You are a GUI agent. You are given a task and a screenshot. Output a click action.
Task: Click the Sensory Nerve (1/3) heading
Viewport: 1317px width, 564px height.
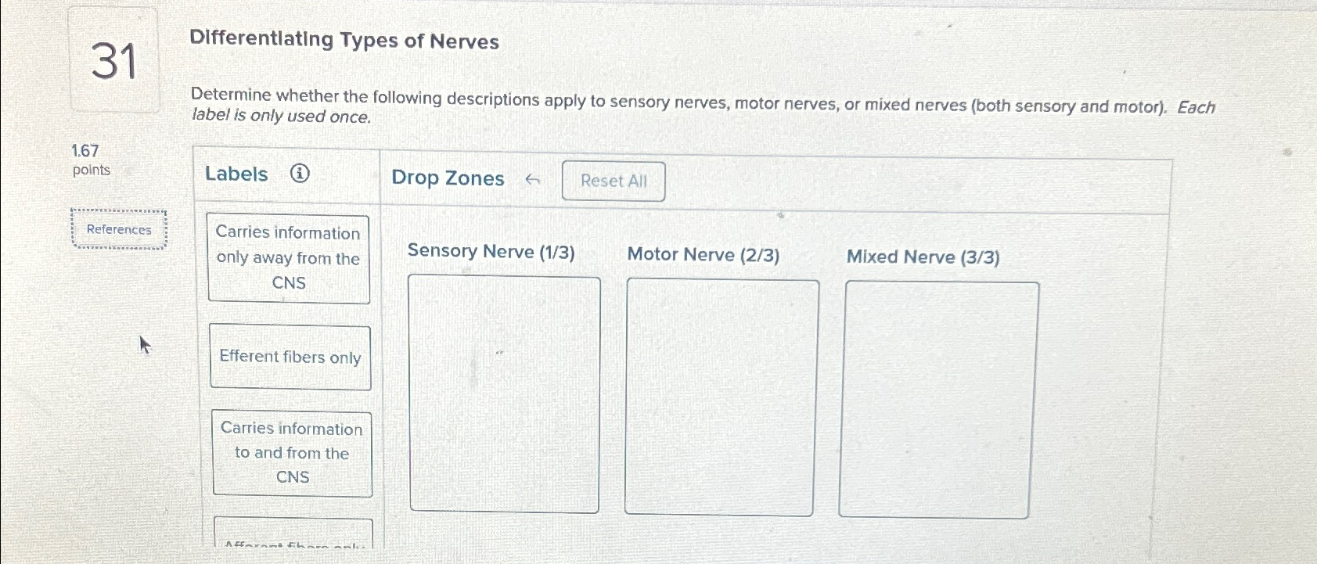point(491,251)
